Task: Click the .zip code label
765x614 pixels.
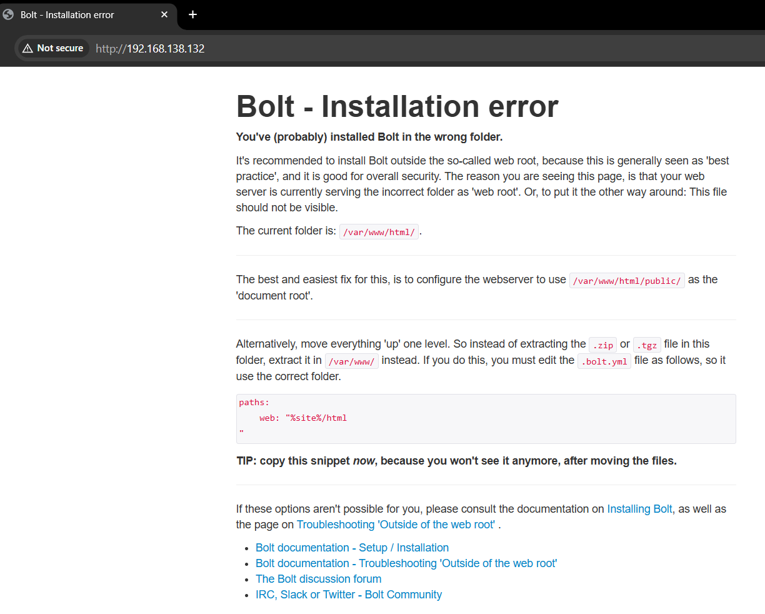Action: [x=603, y=345]
